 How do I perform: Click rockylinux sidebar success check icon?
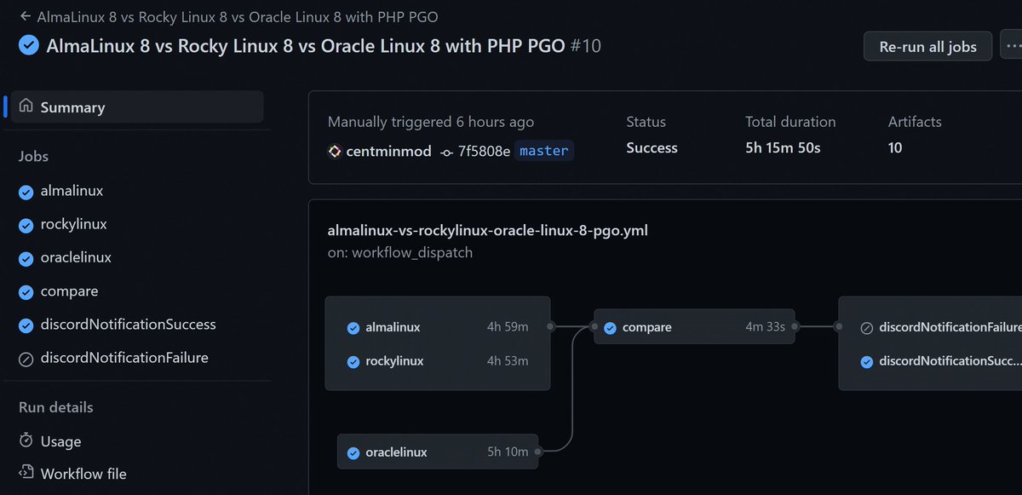coord(26,225)
